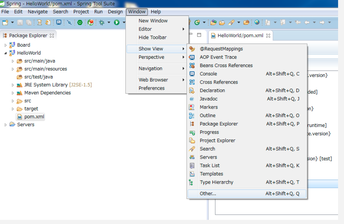
Task: Click the Back navigation arrow icon
Action: (x=307, y=22)
